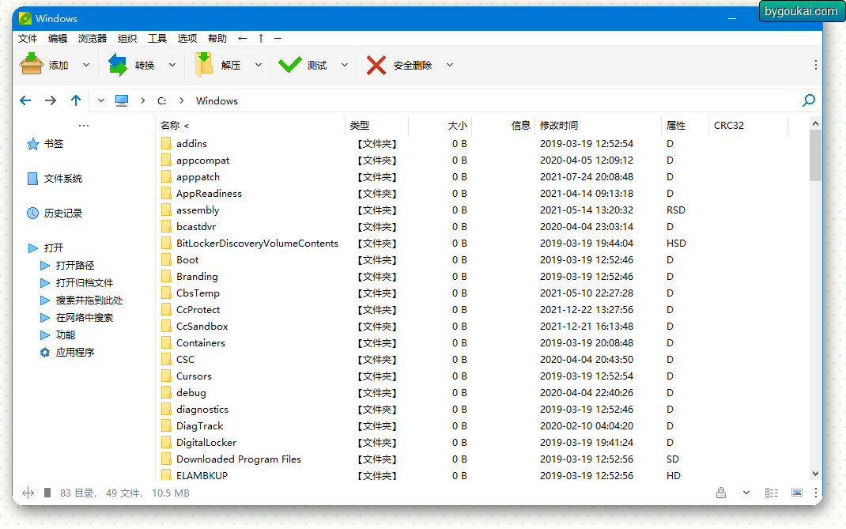Viewport: 846px width, 529px height.
Task: Click the 添加 (Add) archive toolbar icon
Action: click(32, 64)
